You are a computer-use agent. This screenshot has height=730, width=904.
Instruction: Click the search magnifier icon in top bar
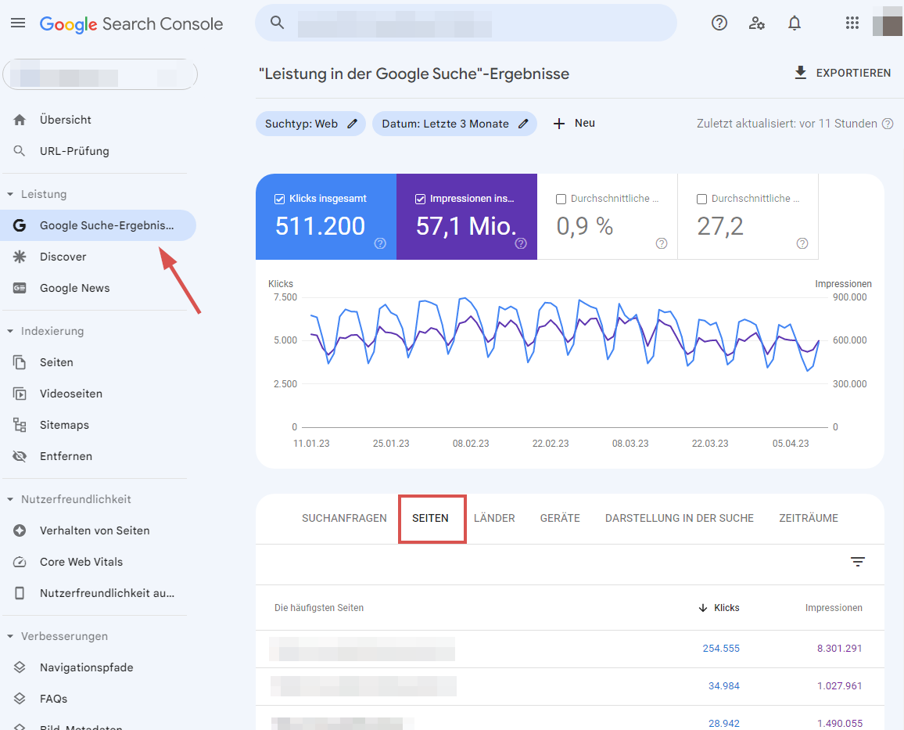(x=278, y=23)
